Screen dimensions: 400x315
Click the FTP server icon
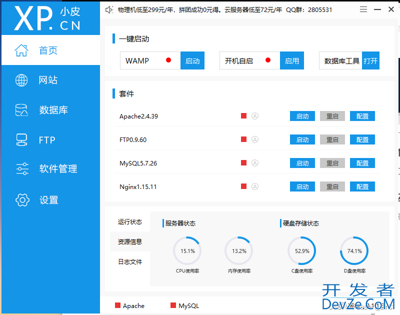tap(21, 140)
